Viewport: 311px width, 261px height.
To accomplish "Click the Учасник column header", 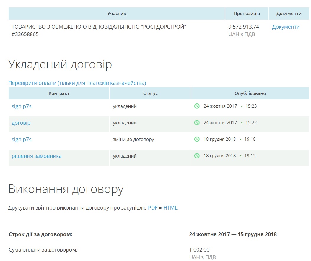I will (117, 14).
